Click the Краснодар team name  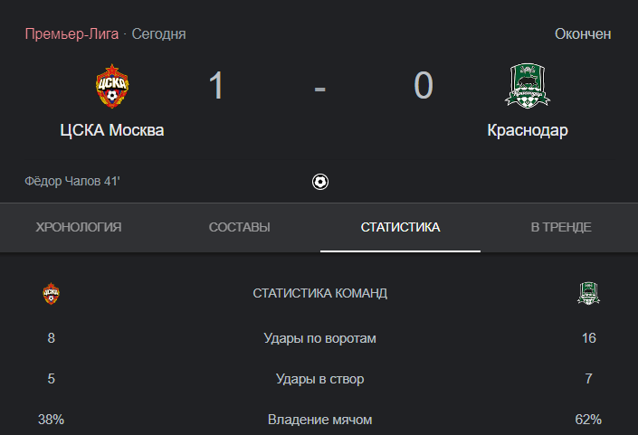[x=528, y=130]
